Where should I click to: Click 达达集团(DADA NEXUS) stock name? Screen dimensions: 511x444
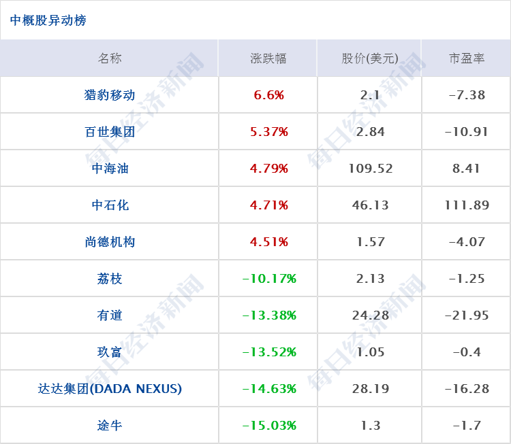[x=110, y=389]
